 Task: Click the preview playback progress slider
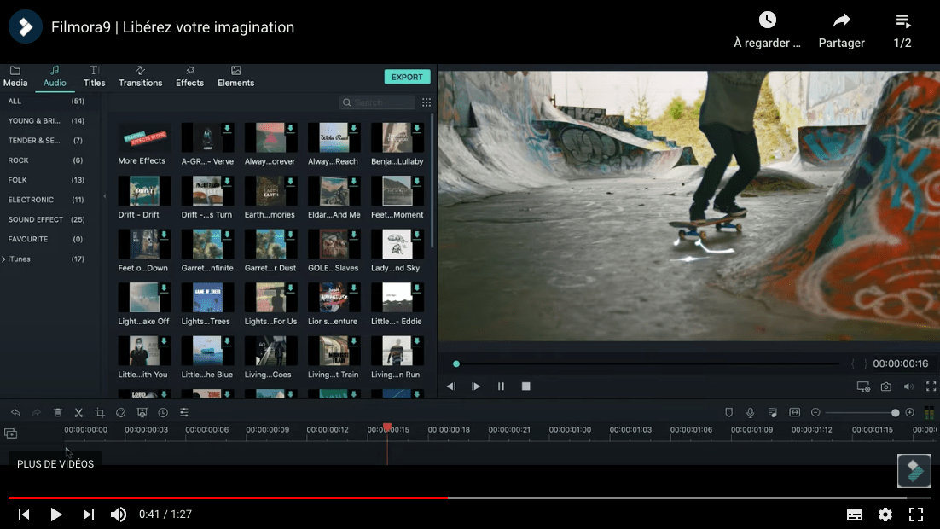click(648, 363)
